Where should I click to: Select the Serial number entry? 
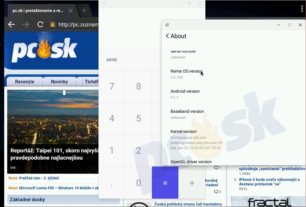pyautogui.click(x=234, y=54)
